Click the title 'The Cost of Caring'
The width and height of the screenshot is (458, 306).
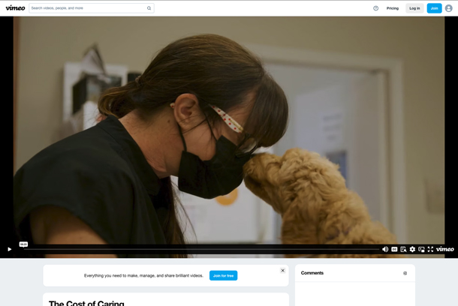click(86, 303)
